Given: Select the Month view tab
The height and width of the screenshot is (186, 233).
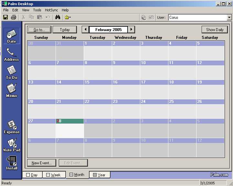Looking at the screenshot, I should [x=77, y=175].
